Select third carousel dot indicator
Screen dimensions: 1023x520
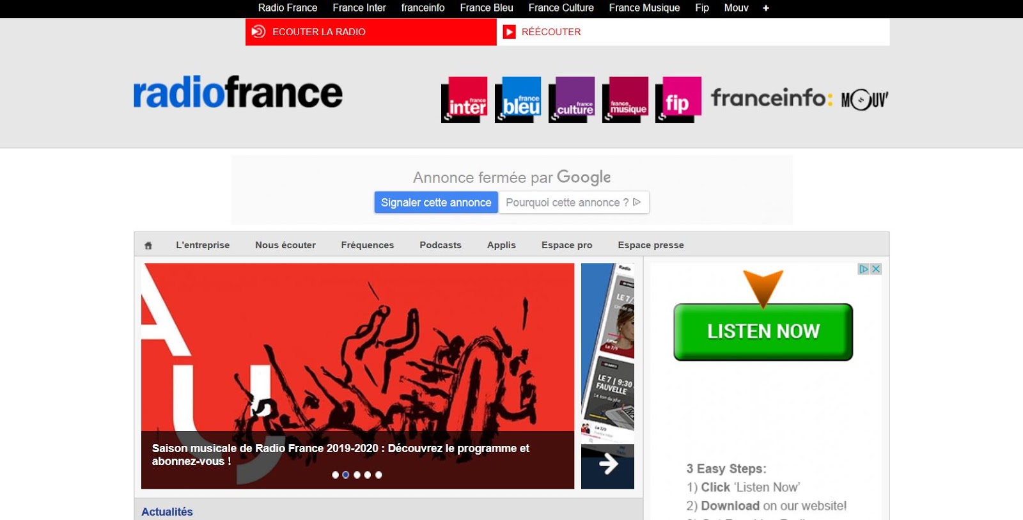click(x=357, y=475)
